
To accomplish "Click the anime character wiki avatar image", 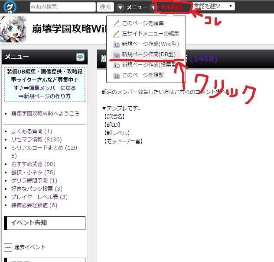I will click(13, 29).
